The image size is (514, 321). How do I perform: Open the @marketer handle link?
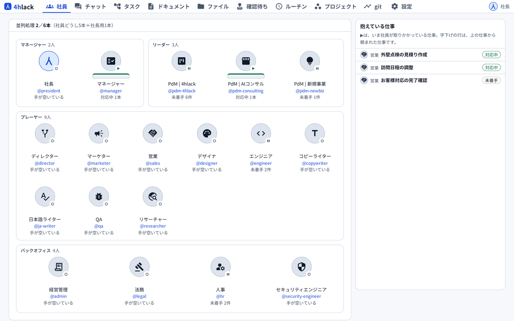coord(99,163)
